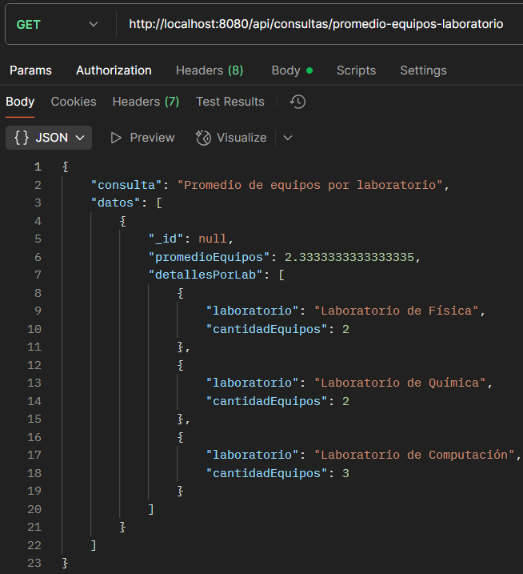Select the "Laboratorio de Física" value
Screen dimensions: 523x574
[x=397, y=311]
